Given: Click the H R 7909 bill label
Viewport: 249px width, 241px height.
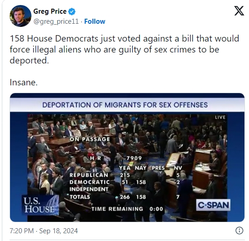Looking at the screenshot, I should click(x=116, y=158).
